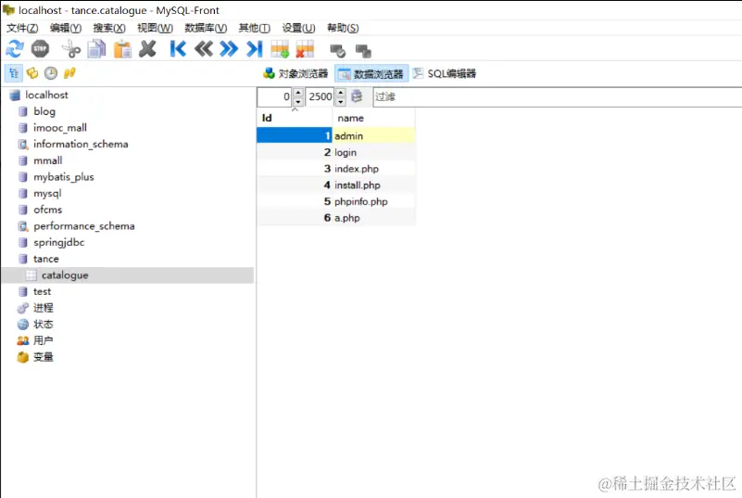Select the springjdbc database

pos(58,242)
